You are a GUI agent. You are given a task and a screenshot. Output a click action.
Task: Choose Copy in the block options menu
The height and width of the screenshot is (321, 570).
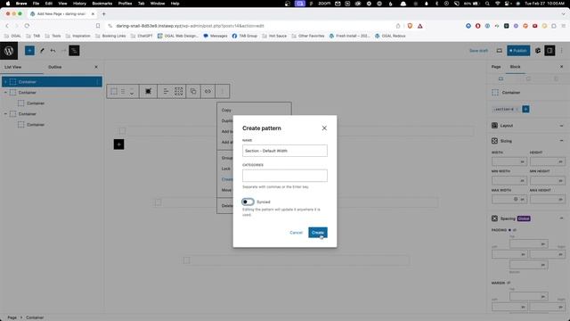click(226, 110)
